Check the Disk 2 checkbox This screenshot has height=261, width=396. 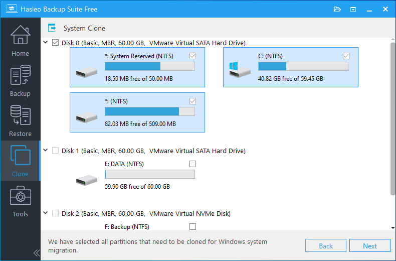[x=55, y=213]
